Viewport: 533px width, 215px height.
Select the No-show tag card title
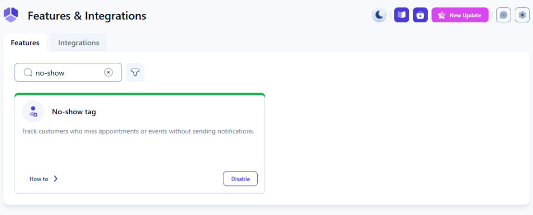tap(74, 112)
